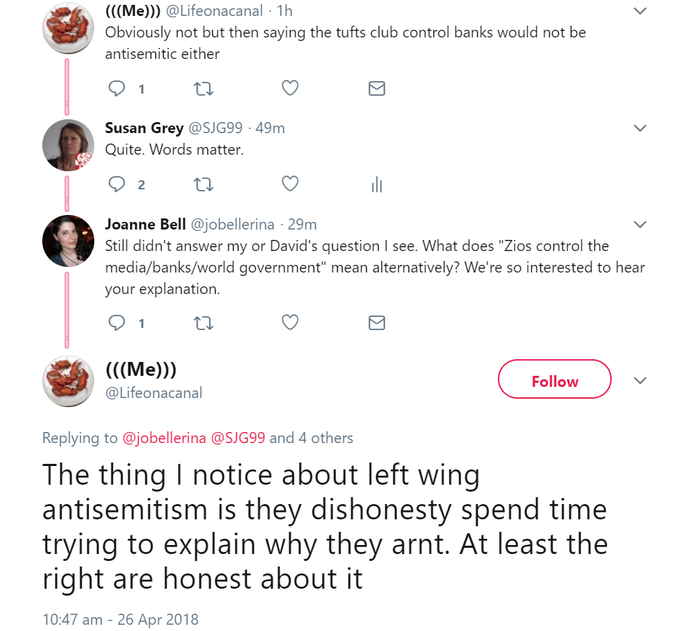Open chevron menu on Susan Grey's tweet
This screenshot has width=690, height=631.
tap(641, 128)
